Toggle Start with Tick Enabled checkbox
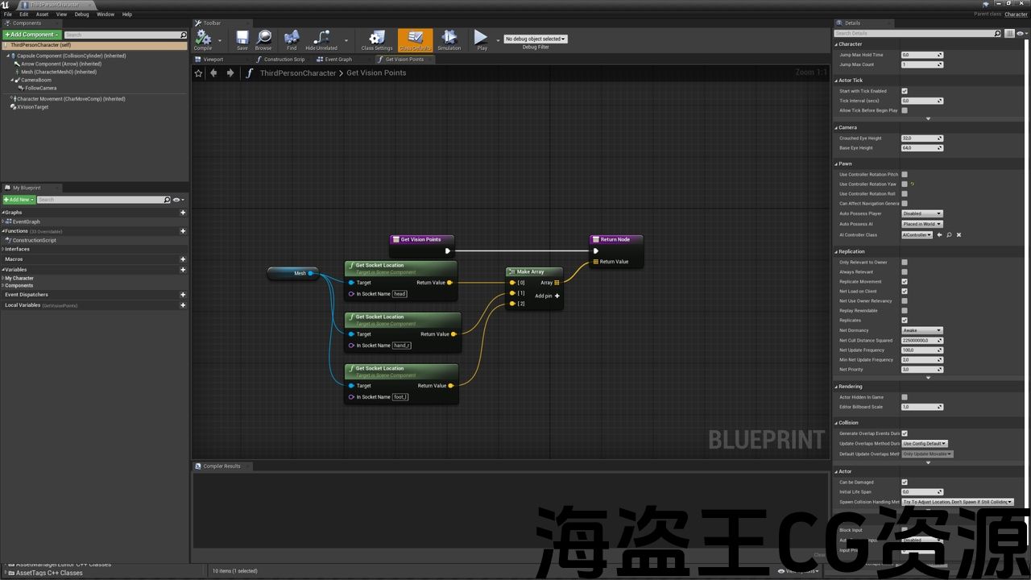 click(905, 91)
